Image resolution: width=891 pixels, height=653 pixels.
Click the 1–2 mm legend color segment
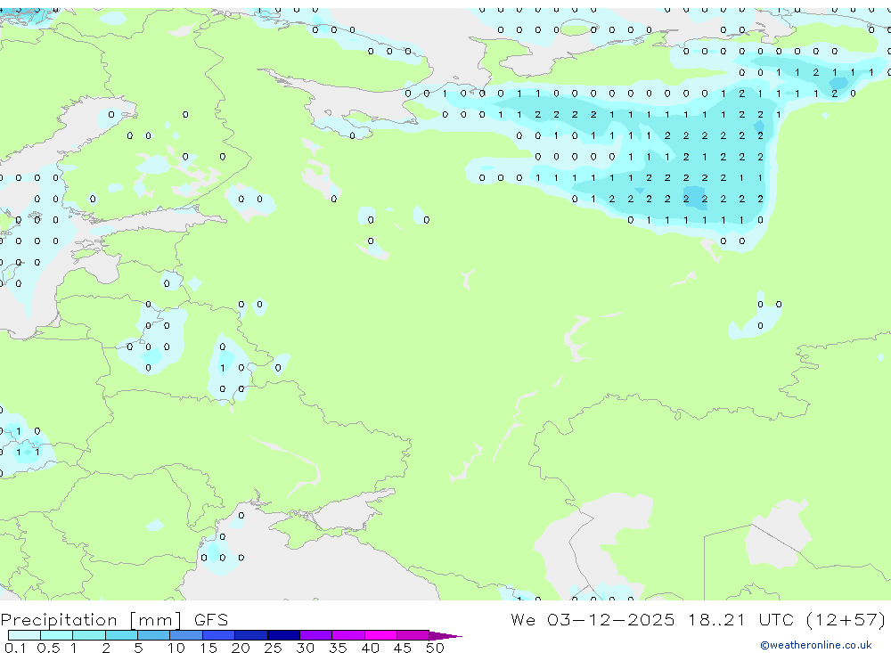(88, 635)
